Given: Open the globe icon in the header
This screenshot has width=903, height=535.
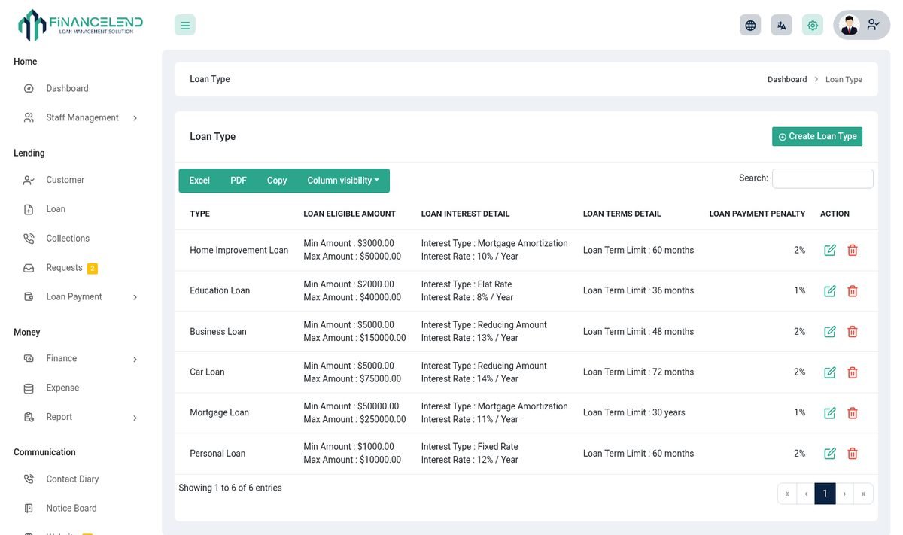Looking at the screenshot, I should pos(750,25).
